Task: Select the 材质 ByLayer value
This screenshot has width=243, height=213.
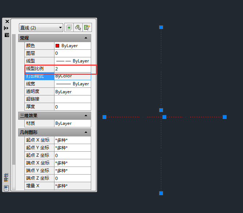Action: 72,123
